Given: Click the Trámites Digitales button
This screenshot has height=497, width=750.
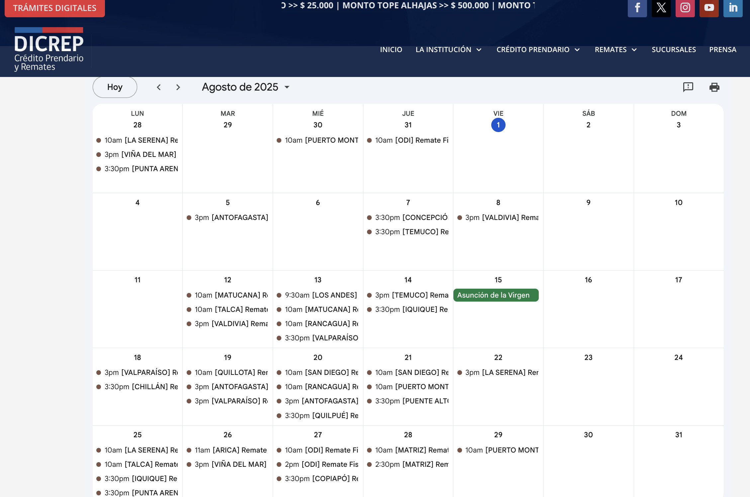Looking at the screenshot, I should pos(55,8).
